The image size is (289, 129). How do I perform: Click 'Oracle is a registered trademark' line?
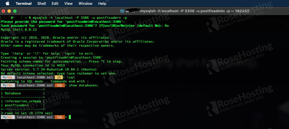pyautogui.click(x=78, y=42)
